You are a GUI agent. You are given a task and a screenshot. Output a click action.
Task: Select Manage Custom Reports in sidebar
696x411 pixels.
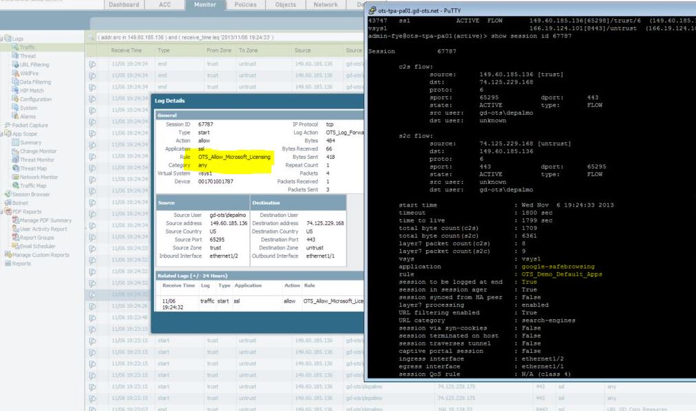(x=40, y=255)
